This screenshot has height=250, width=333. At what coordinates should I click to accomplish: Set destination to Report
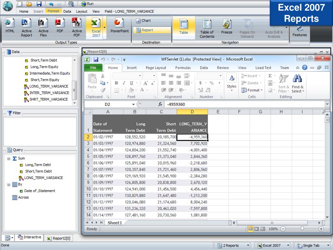click(152, 30)
